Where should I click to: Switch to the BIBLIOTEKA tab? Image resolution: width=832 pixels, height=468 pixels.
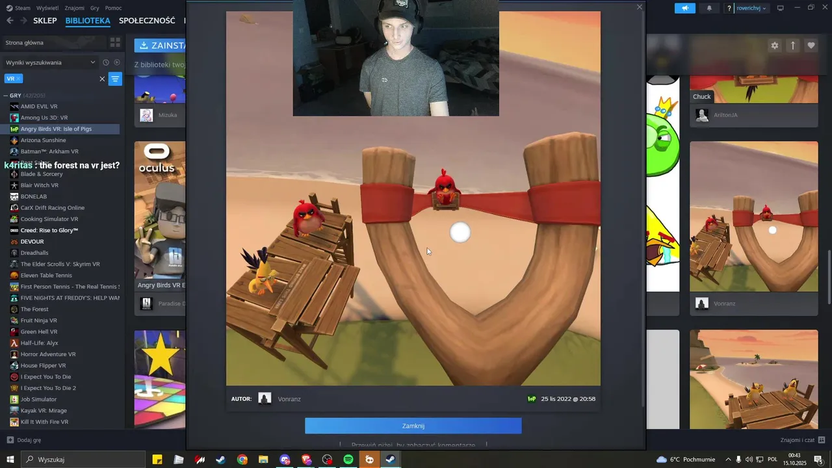pos(88,21)
